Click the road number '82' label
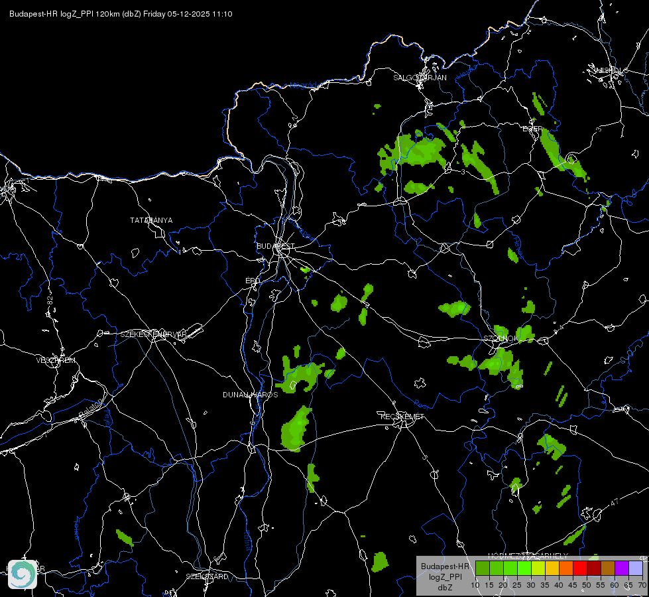The width and height of the screenshot is (649, 597). [50, 301]
